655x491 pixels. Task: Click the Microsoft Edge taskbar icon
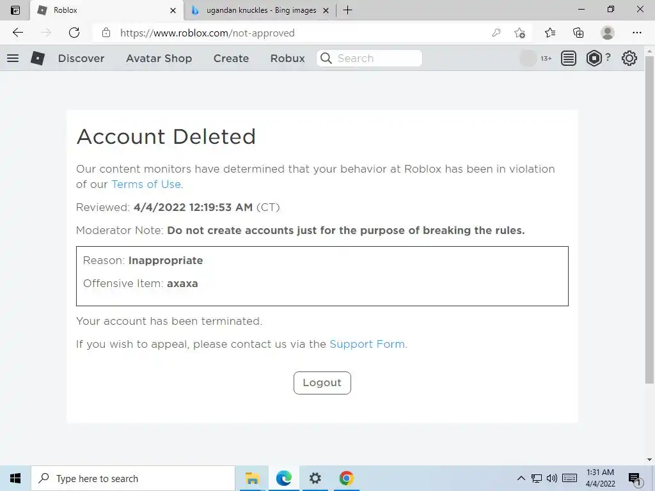283,478
